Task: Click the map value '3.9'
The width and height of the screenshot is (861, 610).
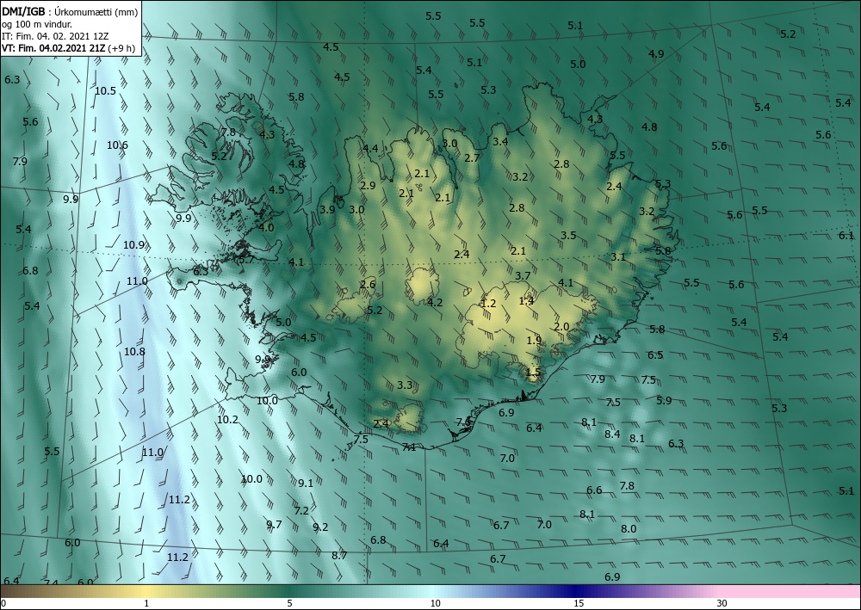Action: tap(327, 210)
